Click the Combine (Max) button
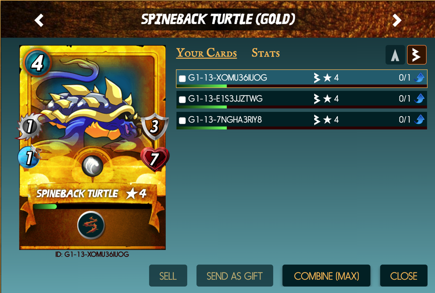This screenshot has width=435, height=293. pyautogui.click(x=326, y=276)
